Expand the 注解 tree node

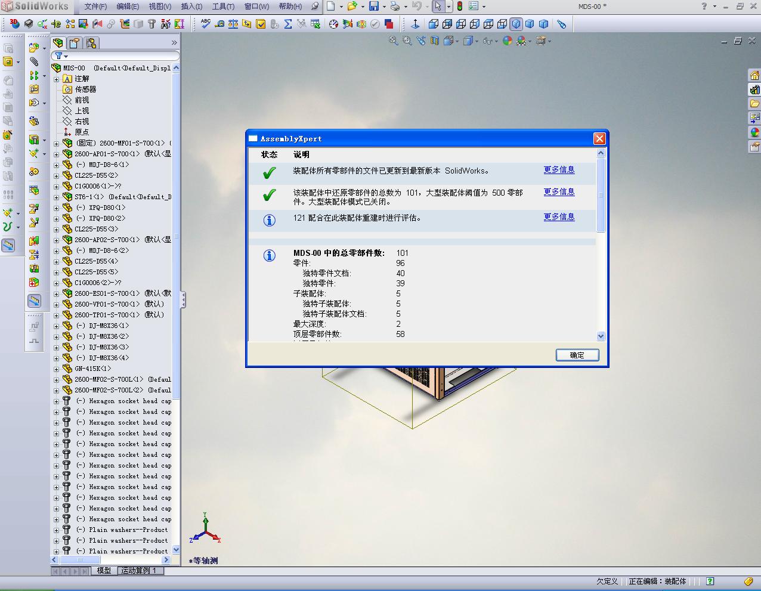coord(57,79)
